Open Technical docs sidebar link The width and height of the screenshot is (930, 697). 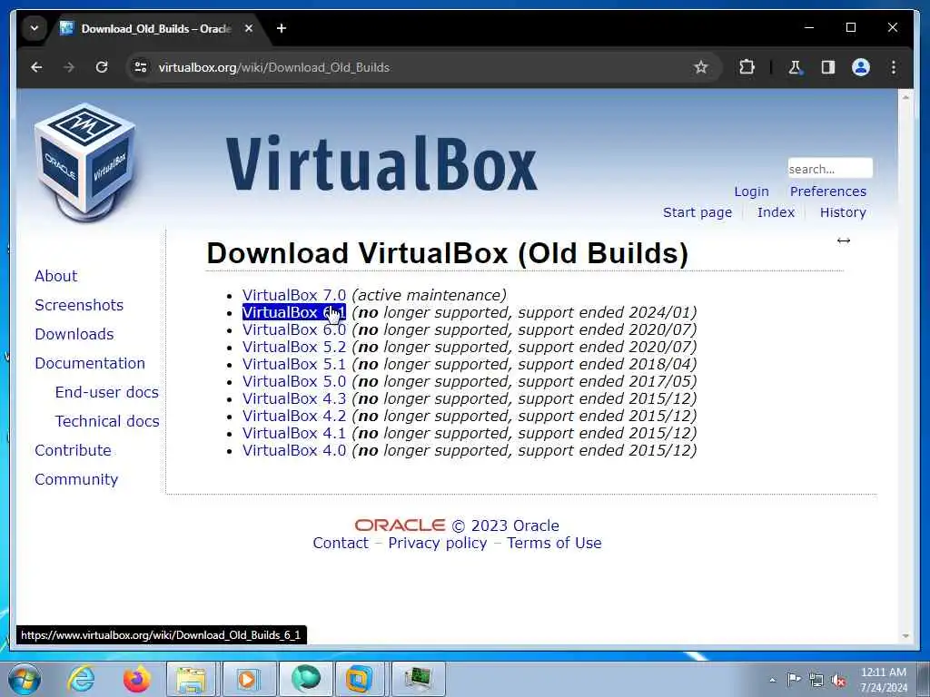point(107,421)
